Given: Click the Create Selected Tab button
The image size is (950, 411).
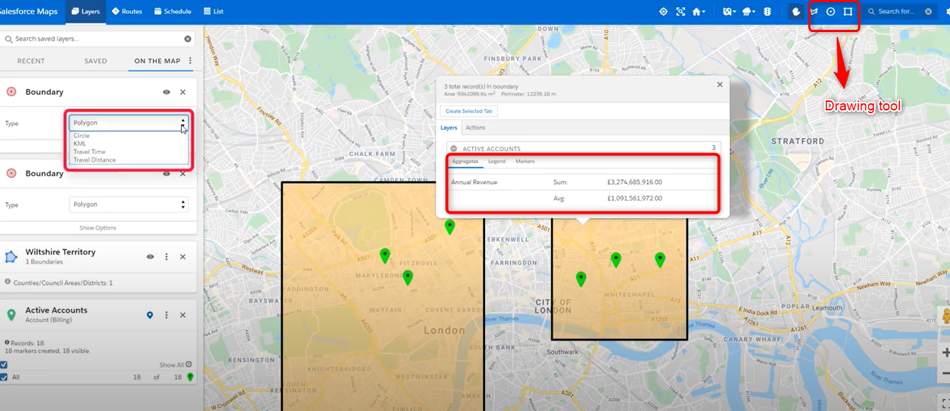Looking at the screenshot, I should pyautogui.click(x=469, y=111).
